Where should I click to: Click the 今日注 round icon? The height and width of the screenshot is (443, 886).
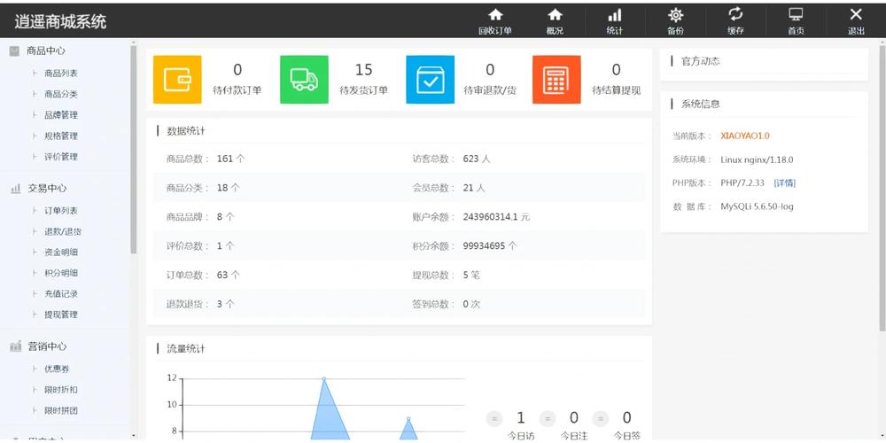[548, 419]
